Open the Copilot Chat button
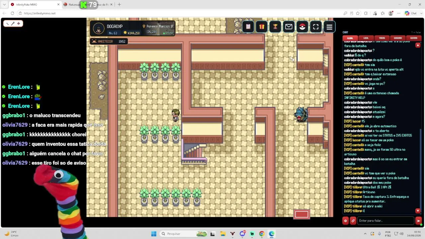Image resolution: width=425 pixels, height=239 pixels. pyautogui.click(x=411, y=13)
